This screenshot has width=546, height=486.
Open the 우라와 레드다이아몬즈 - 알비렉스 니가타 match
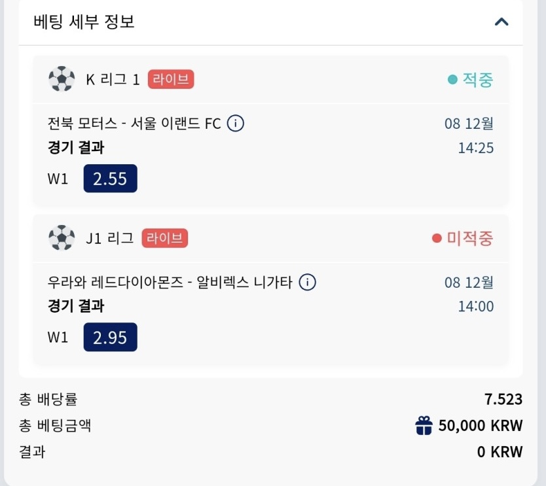(170, 282)
